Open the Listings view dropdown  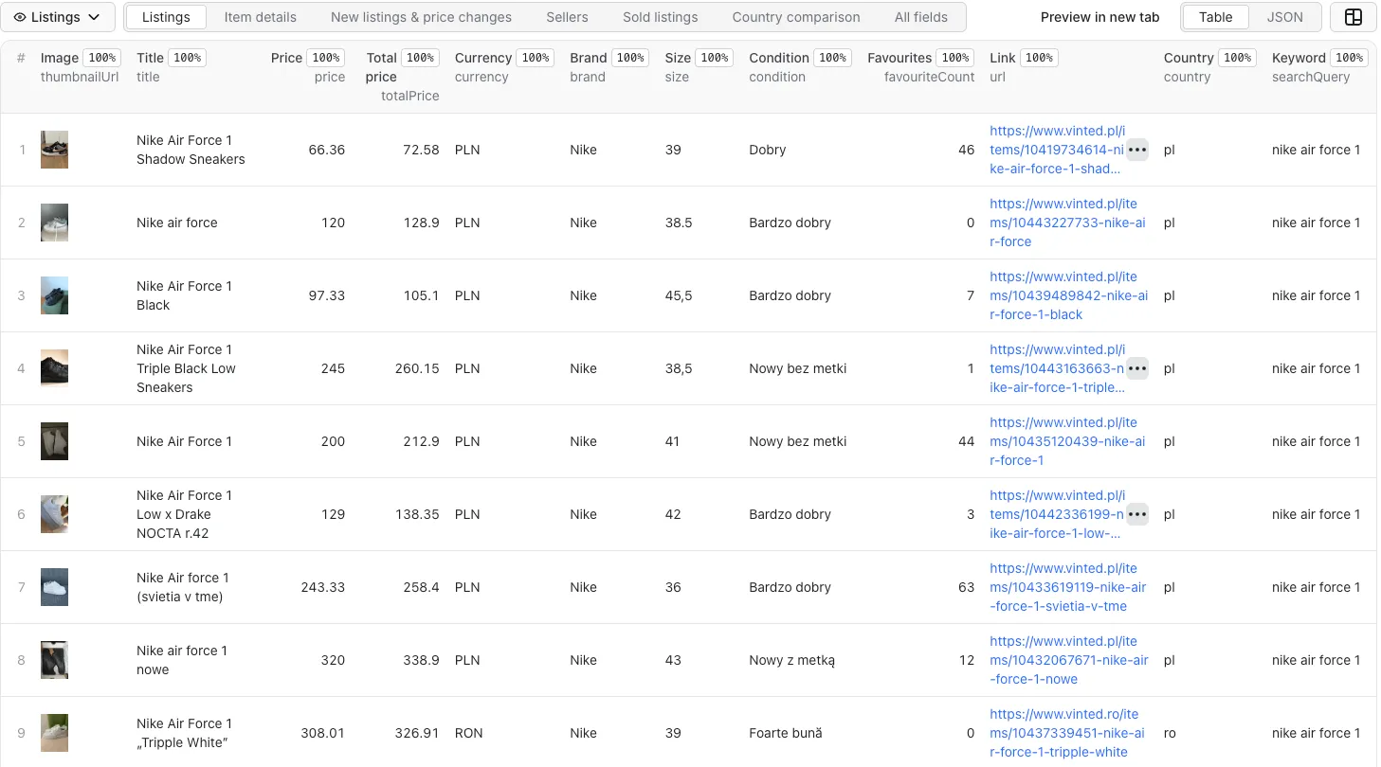click(59, 17)
